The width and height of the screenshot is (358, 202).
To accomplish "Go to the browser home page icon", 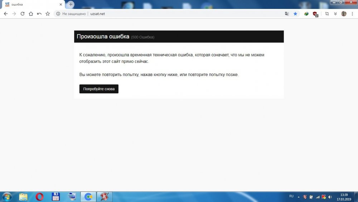I will [31, 14].
